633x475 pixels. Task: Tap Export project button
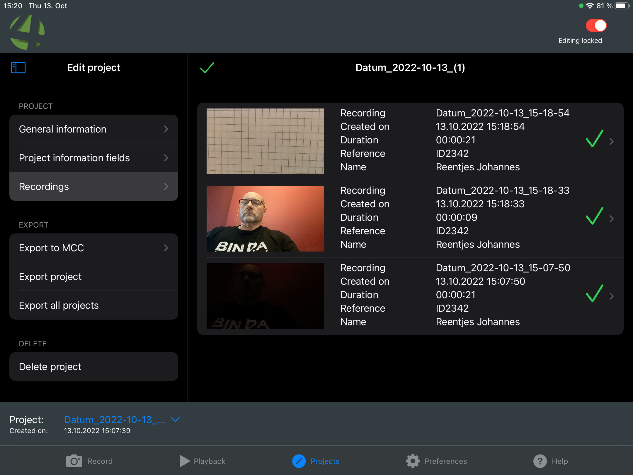point(94,276)
